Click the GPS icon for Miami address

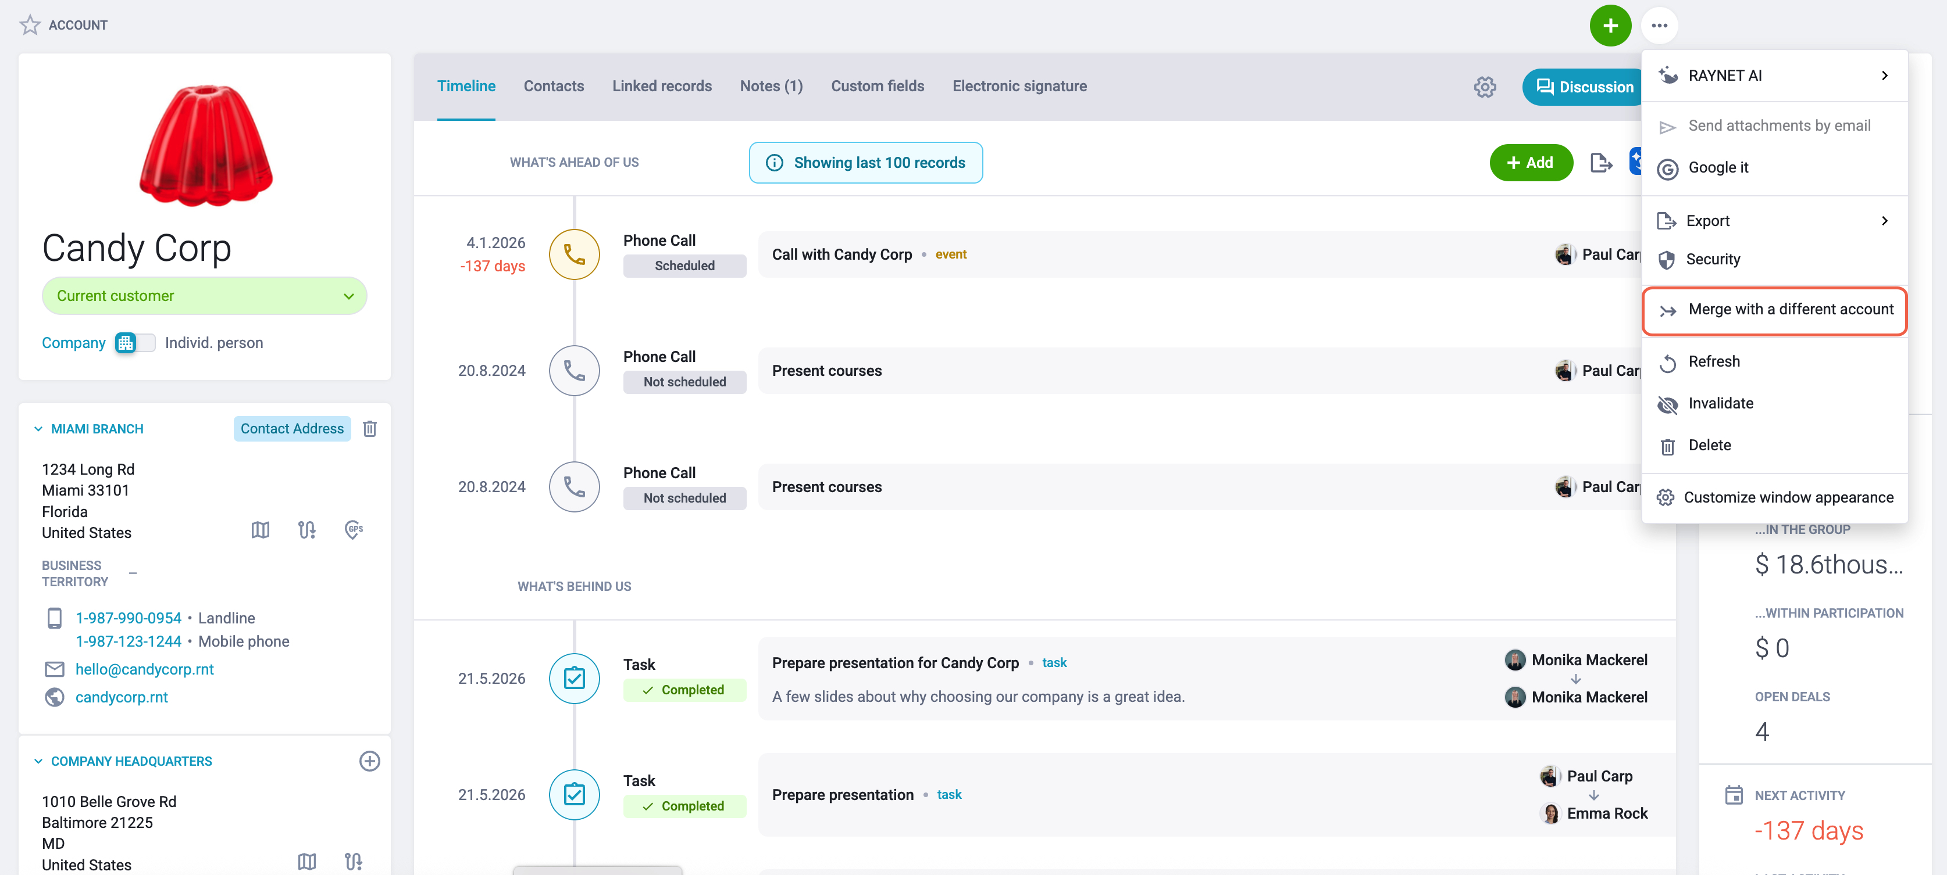pos(354,530)
